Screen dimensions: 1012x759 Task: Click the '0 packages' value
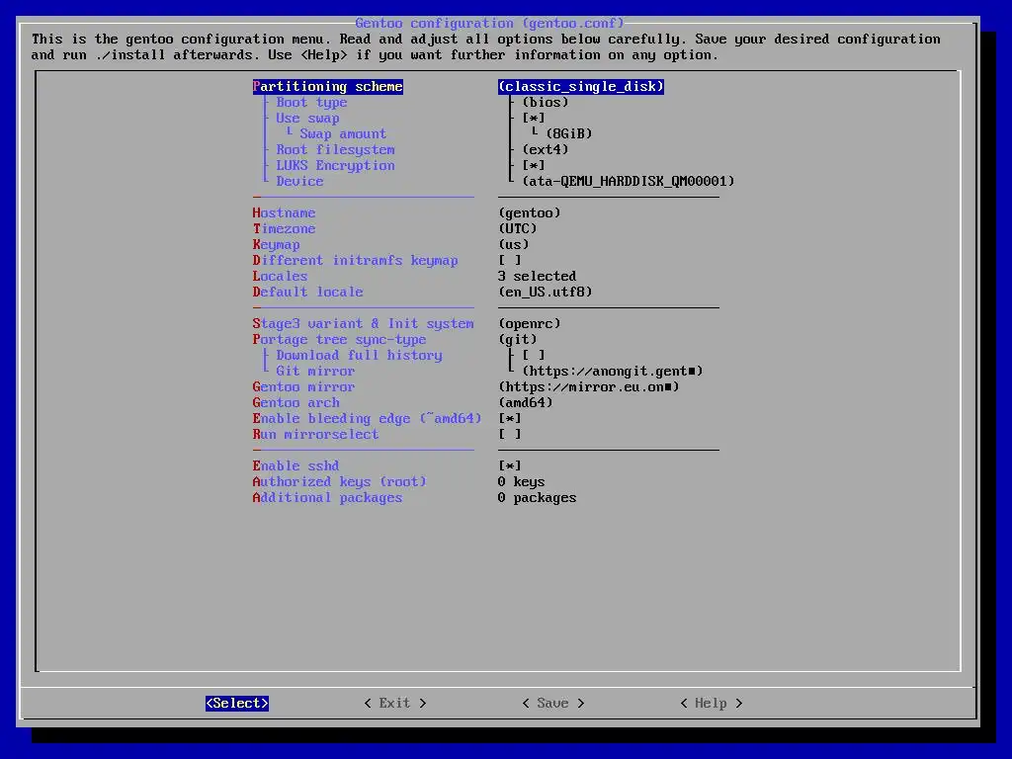coord(538,498)
